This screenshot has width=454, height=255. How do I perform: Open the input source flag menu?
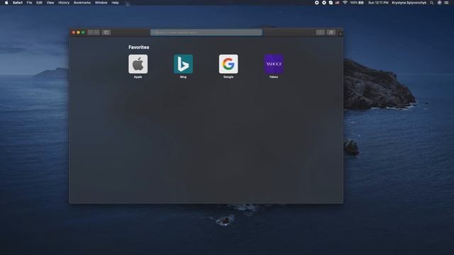(338, 3)
